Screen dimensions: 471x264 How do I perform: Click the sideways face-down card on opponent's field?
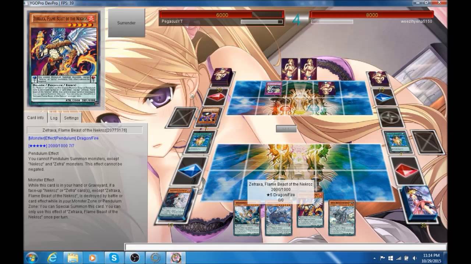pos(327,88)
